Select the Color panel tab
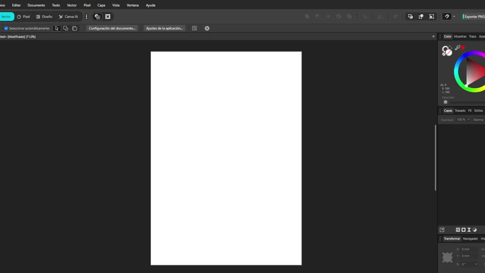This screenshot has height=273, width=485. point(448,36)
